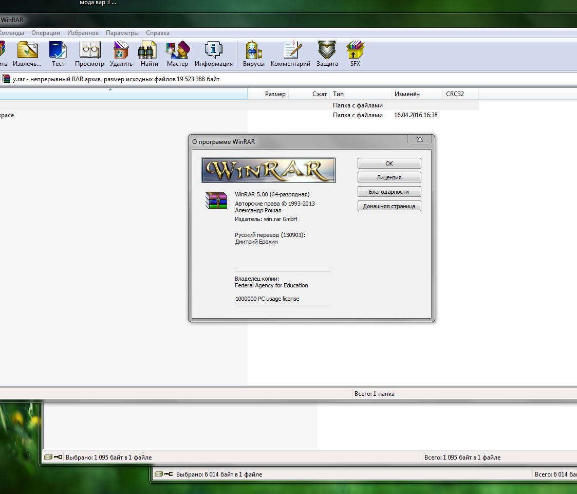Screen dimensions: 577x494
Task: Open the Справка menu
Action: (x=158, y=33)
